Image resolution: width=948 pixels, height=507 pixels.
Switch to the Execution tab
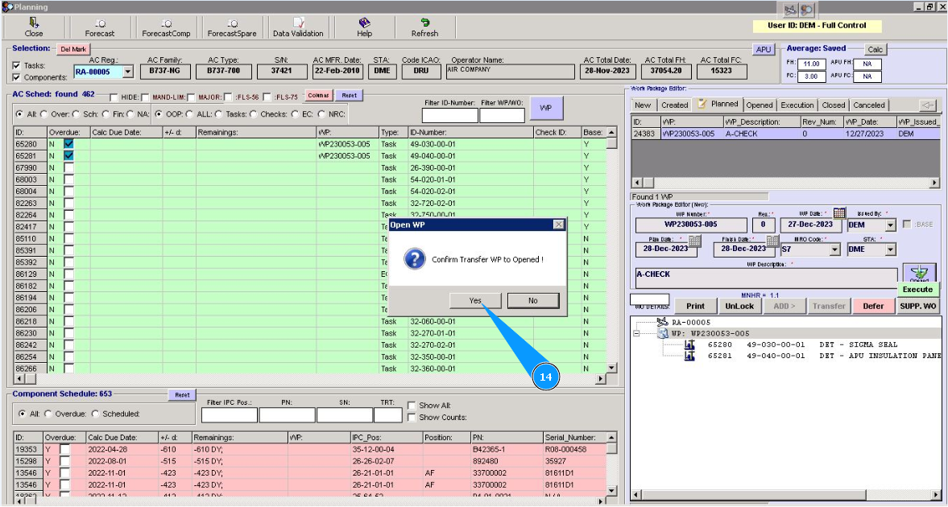coord(797,105)
